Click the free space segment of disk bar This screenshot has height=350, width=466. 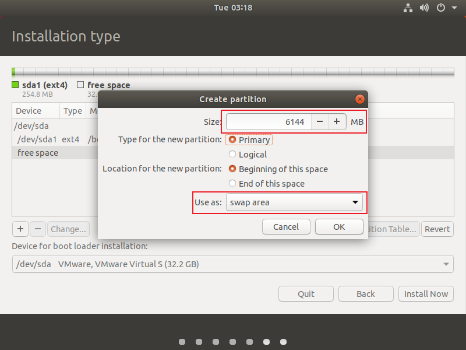point(235,71)
